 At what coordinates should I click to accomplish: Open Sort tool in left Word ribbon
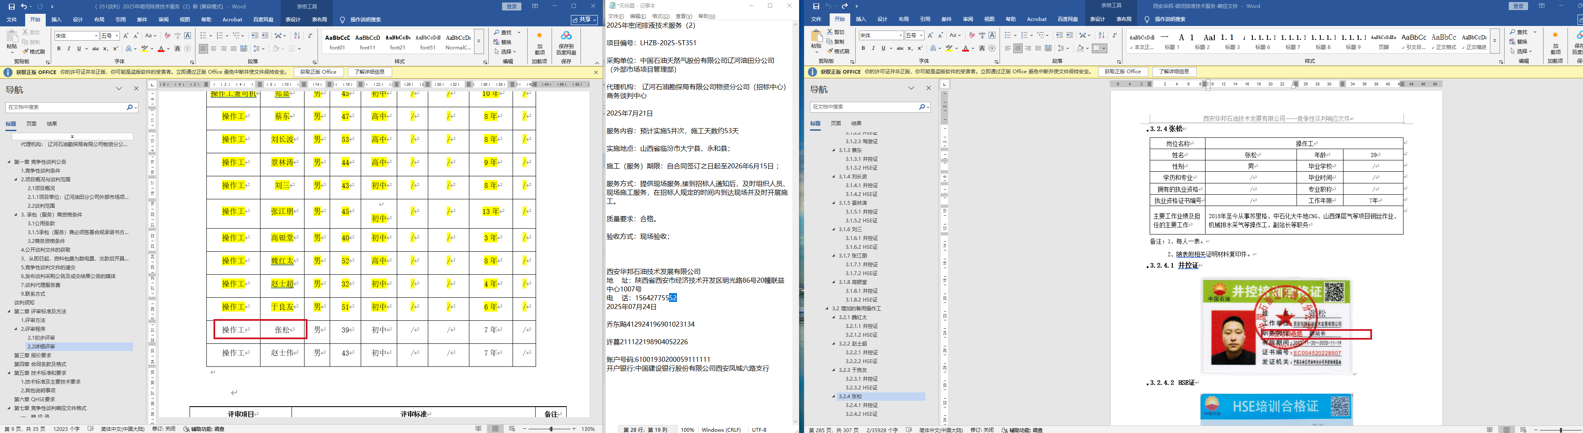(x=298, y=36)
